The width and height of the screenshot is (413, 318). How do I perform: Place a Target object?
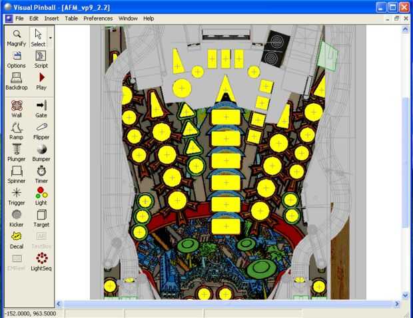(x=41, y=218)
